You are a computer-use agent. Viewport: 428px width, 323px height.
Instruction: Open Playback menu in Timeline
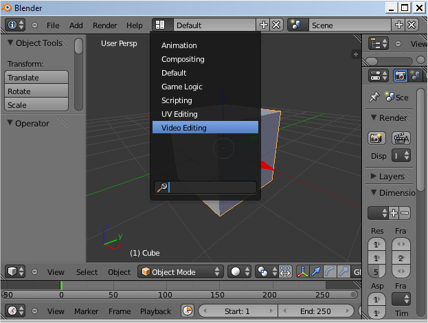155,311
